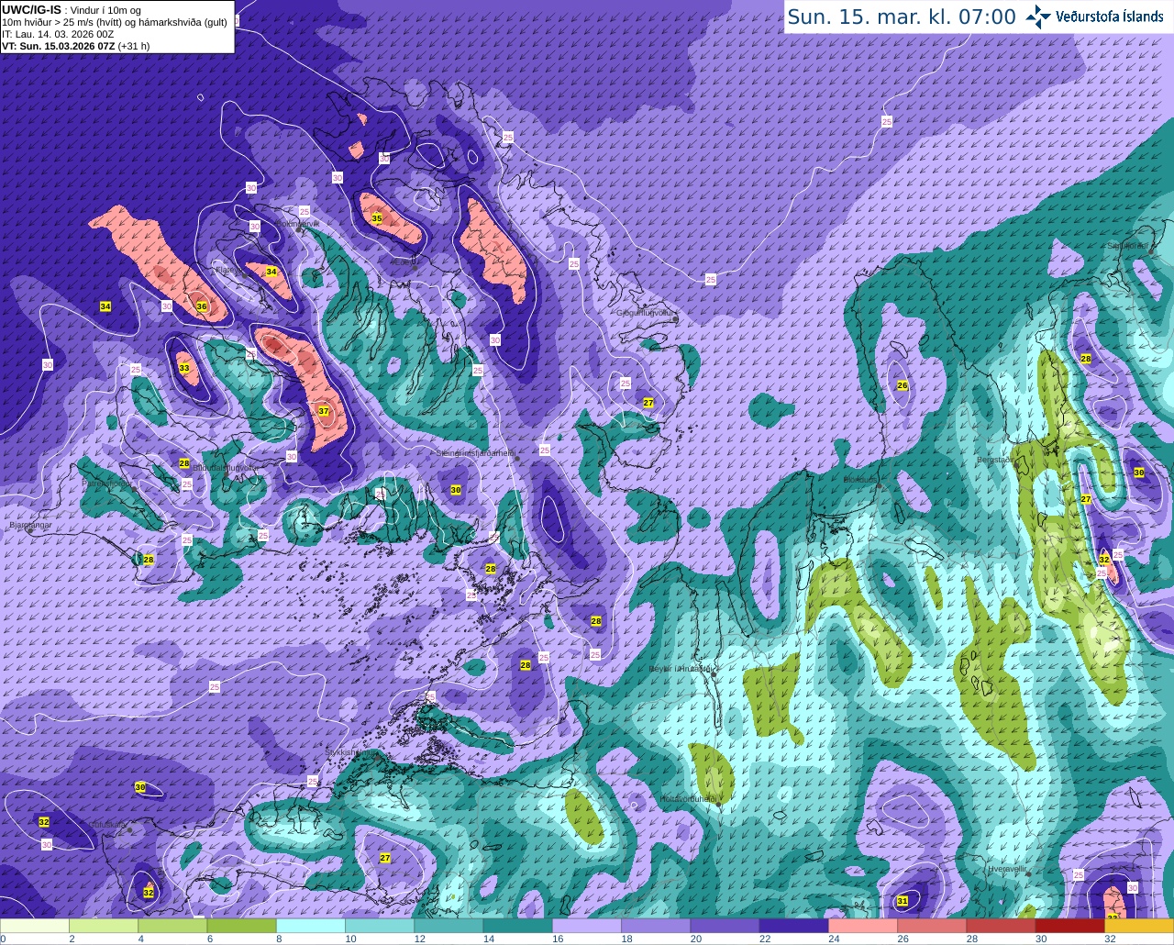1174x945 pixels.
Task: Click the Gufuskálar station label
Action: pos(107,824)
